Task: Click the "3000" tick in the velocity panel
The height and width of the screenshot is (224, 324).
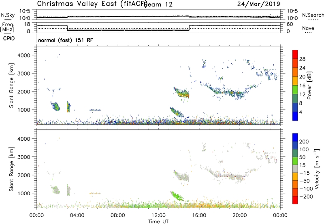Action: pos(24,157)
